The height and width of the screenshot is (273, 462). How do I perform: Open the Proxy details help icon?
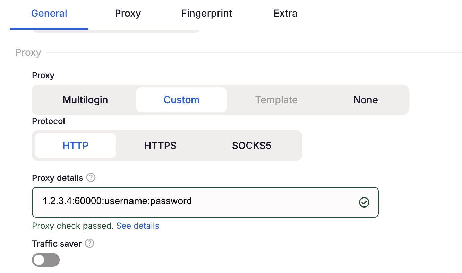[x=91, y=178]
